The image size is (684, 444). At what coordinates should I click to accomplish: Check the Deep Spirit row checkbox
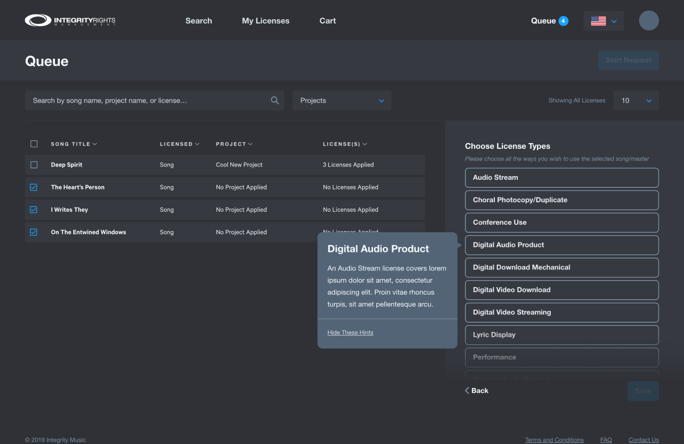tap(34, 165)
